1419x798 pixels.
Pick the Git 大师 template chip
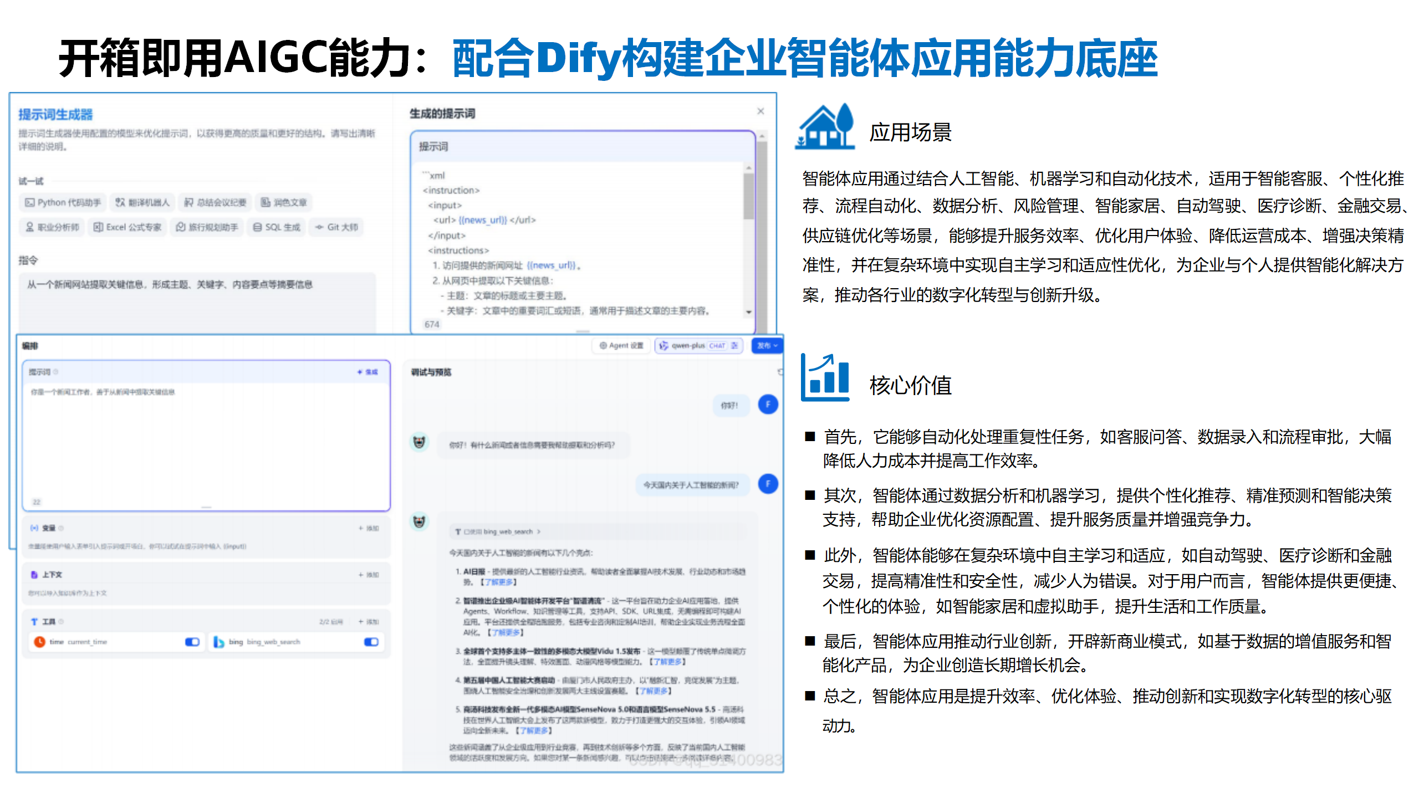pyautogui.click(x=336, y=227)
